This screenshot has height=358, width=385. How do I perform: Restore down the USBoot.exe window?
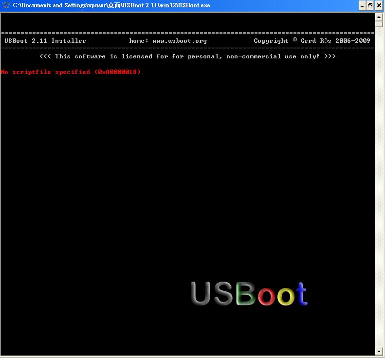tap(370, 5)
